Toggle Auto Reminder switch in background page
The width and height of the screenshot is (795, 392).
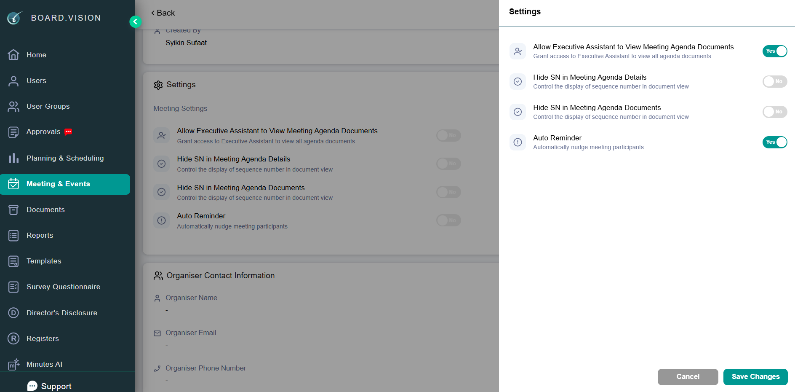[448, 220]
